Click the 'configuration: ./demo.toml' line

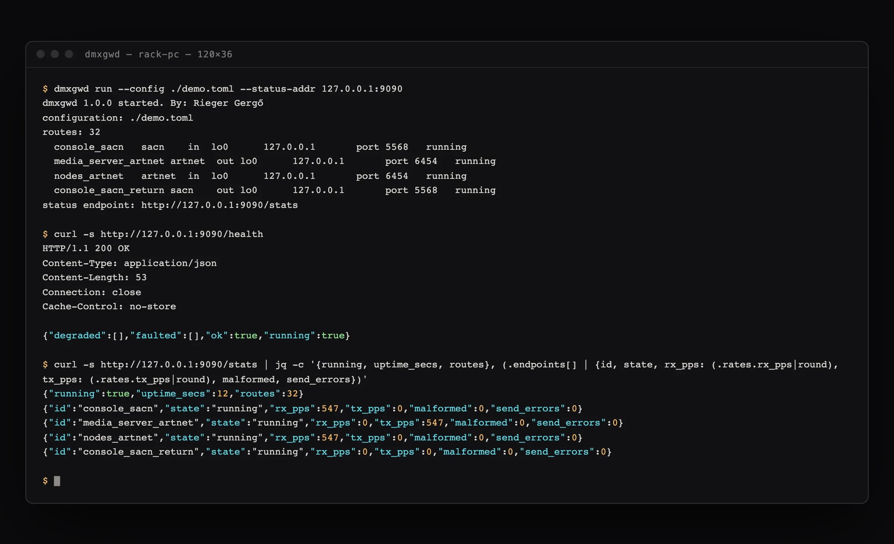118,118
